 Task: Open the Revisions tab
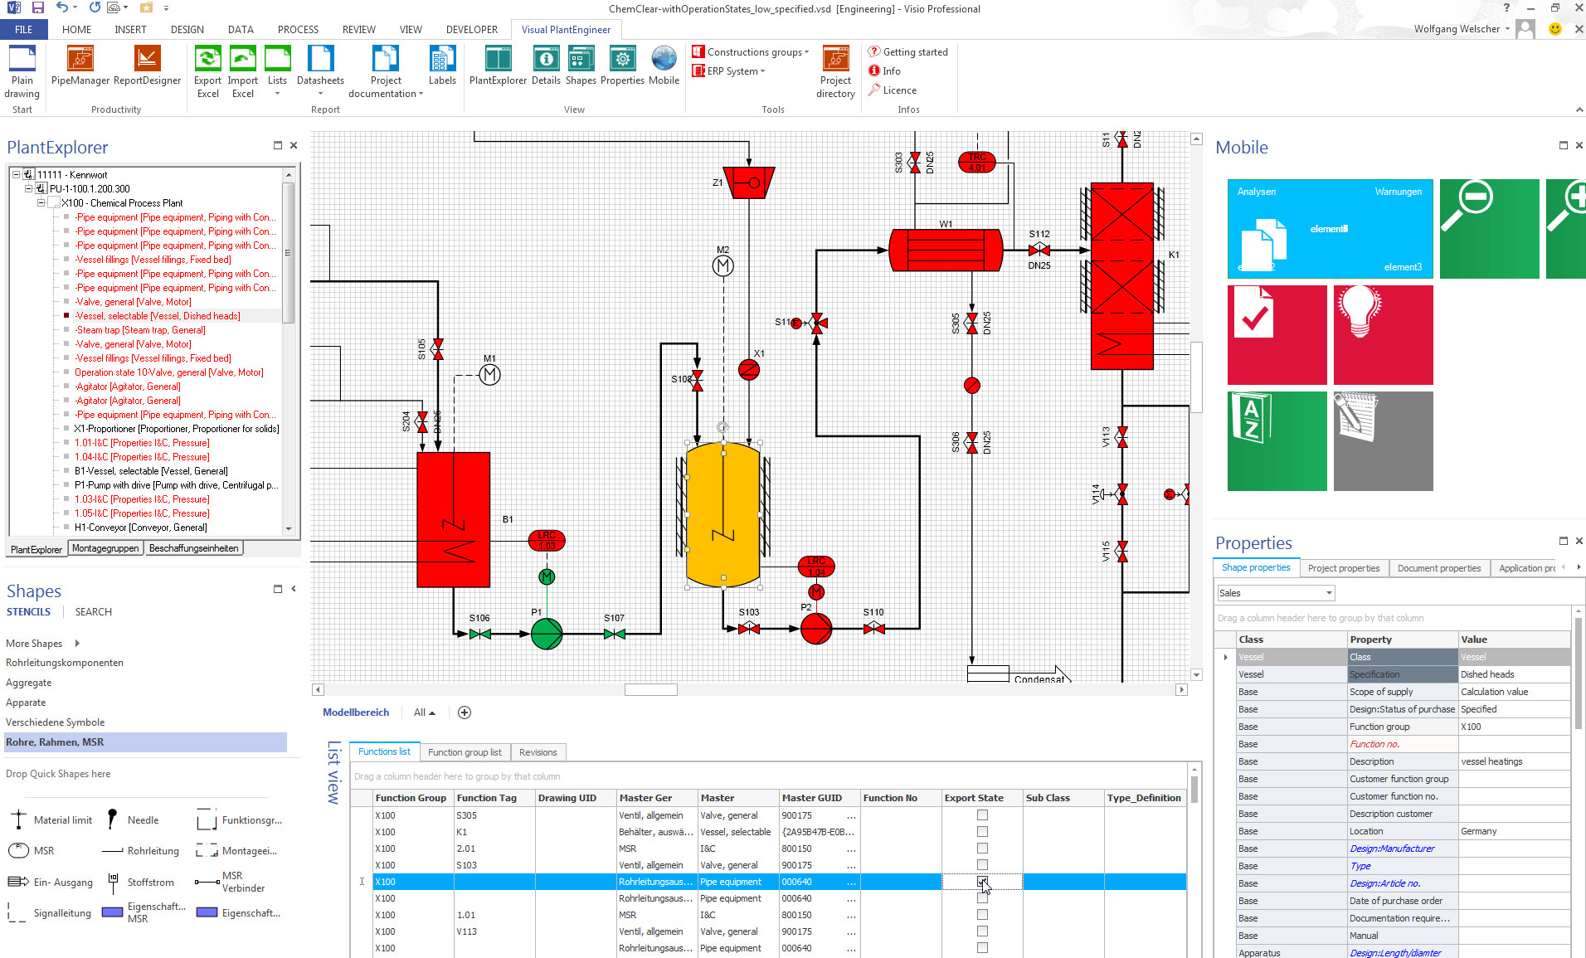coord(538,752)
